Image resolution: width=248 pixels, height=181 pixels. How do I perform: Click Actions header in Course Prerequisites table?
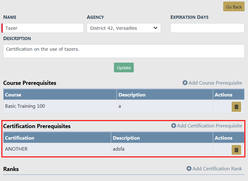click(224, 95)
